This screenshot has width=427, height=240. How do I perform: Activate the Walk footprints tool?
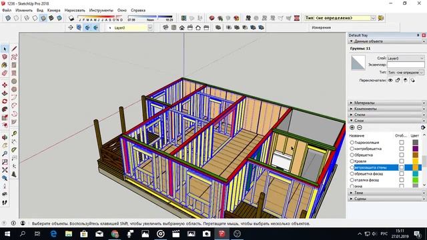click(5, 203)
